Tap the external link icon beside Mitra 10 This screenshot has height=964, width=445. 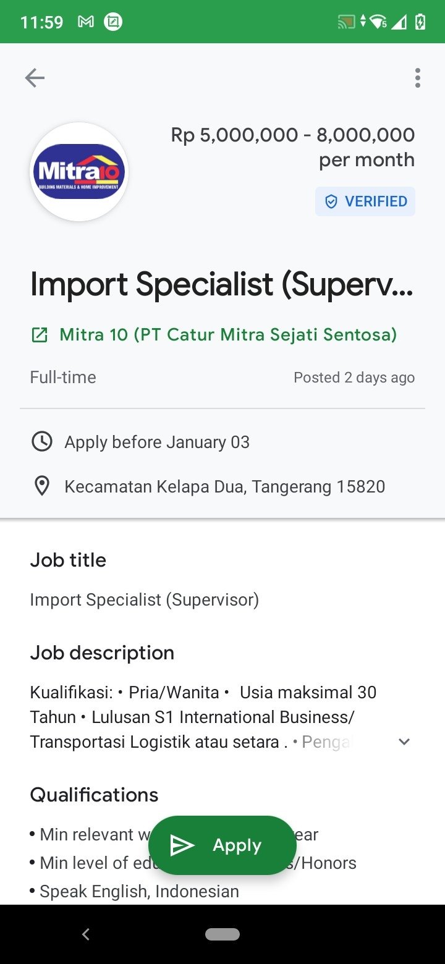39,336
